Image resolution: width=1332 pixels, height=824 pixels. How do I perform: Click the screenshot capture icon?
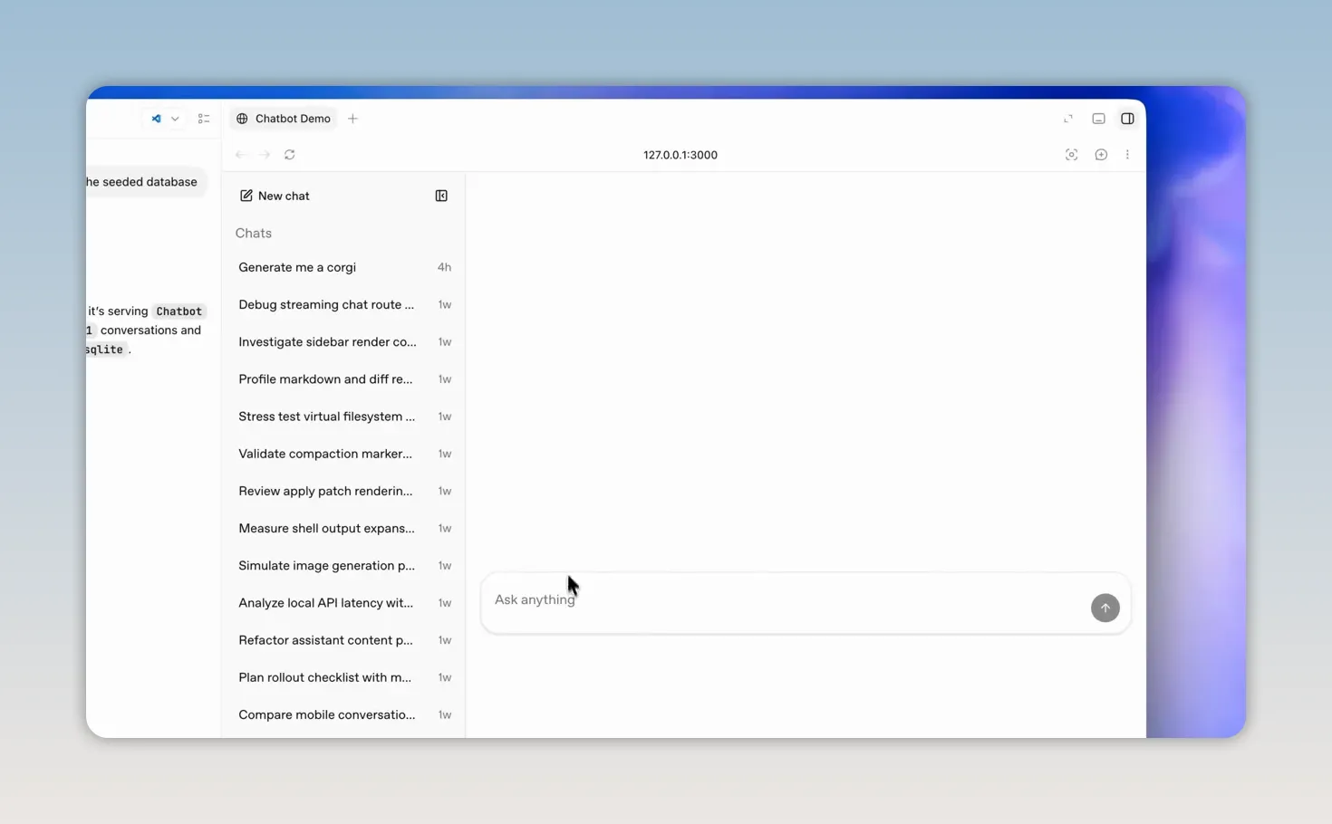coord(1071,155)
